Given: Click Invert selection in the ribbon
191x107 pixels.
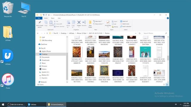Looking at the screenshot, I should 126,26.
